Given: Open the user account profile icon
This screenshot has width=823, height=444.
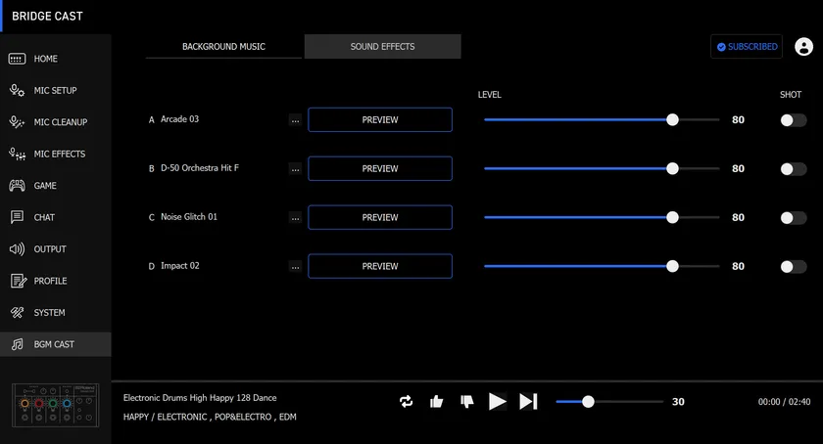Looking at the screenshot, I should [803, 47].
